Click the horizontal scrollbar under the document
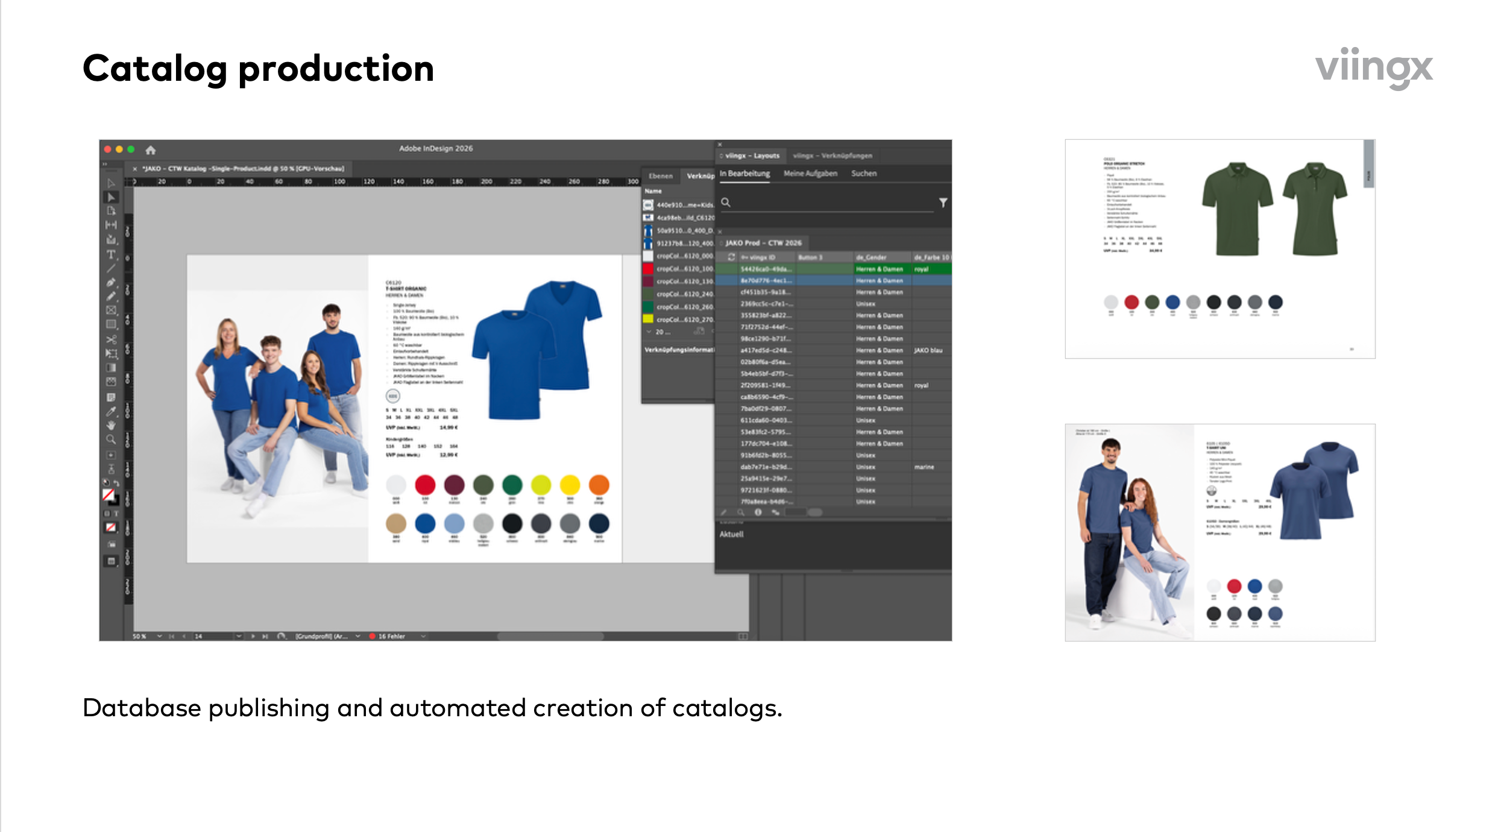 pos(550,636)
